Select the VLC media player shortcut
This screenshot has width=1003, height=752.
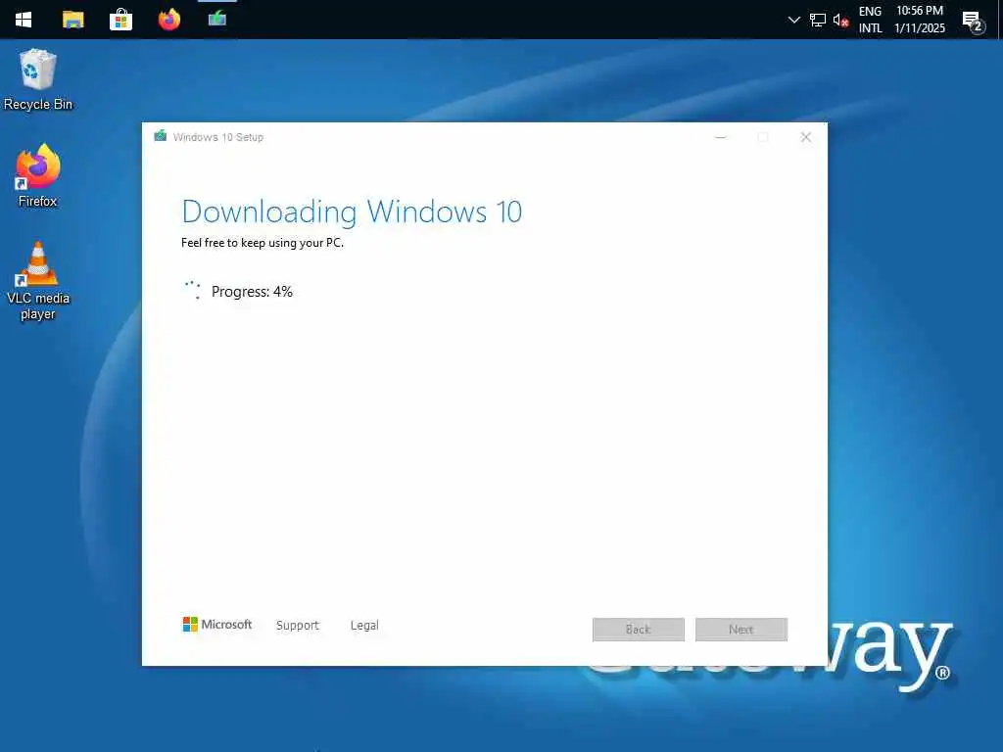point(38,281)
